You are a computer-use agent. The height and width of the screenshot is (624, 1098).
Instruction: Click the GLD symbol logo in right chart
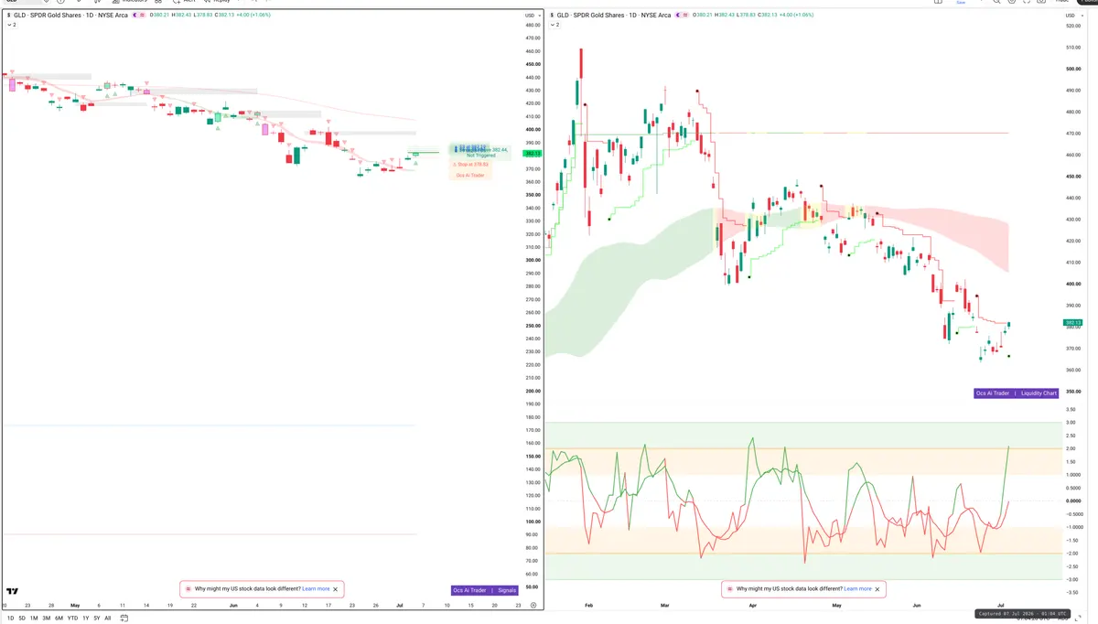coord(552,16)
